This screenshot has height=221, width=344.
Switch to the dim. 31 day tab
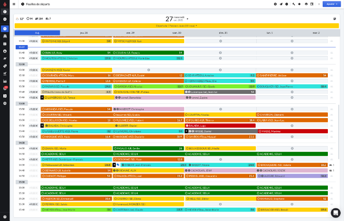click(223, 33)
